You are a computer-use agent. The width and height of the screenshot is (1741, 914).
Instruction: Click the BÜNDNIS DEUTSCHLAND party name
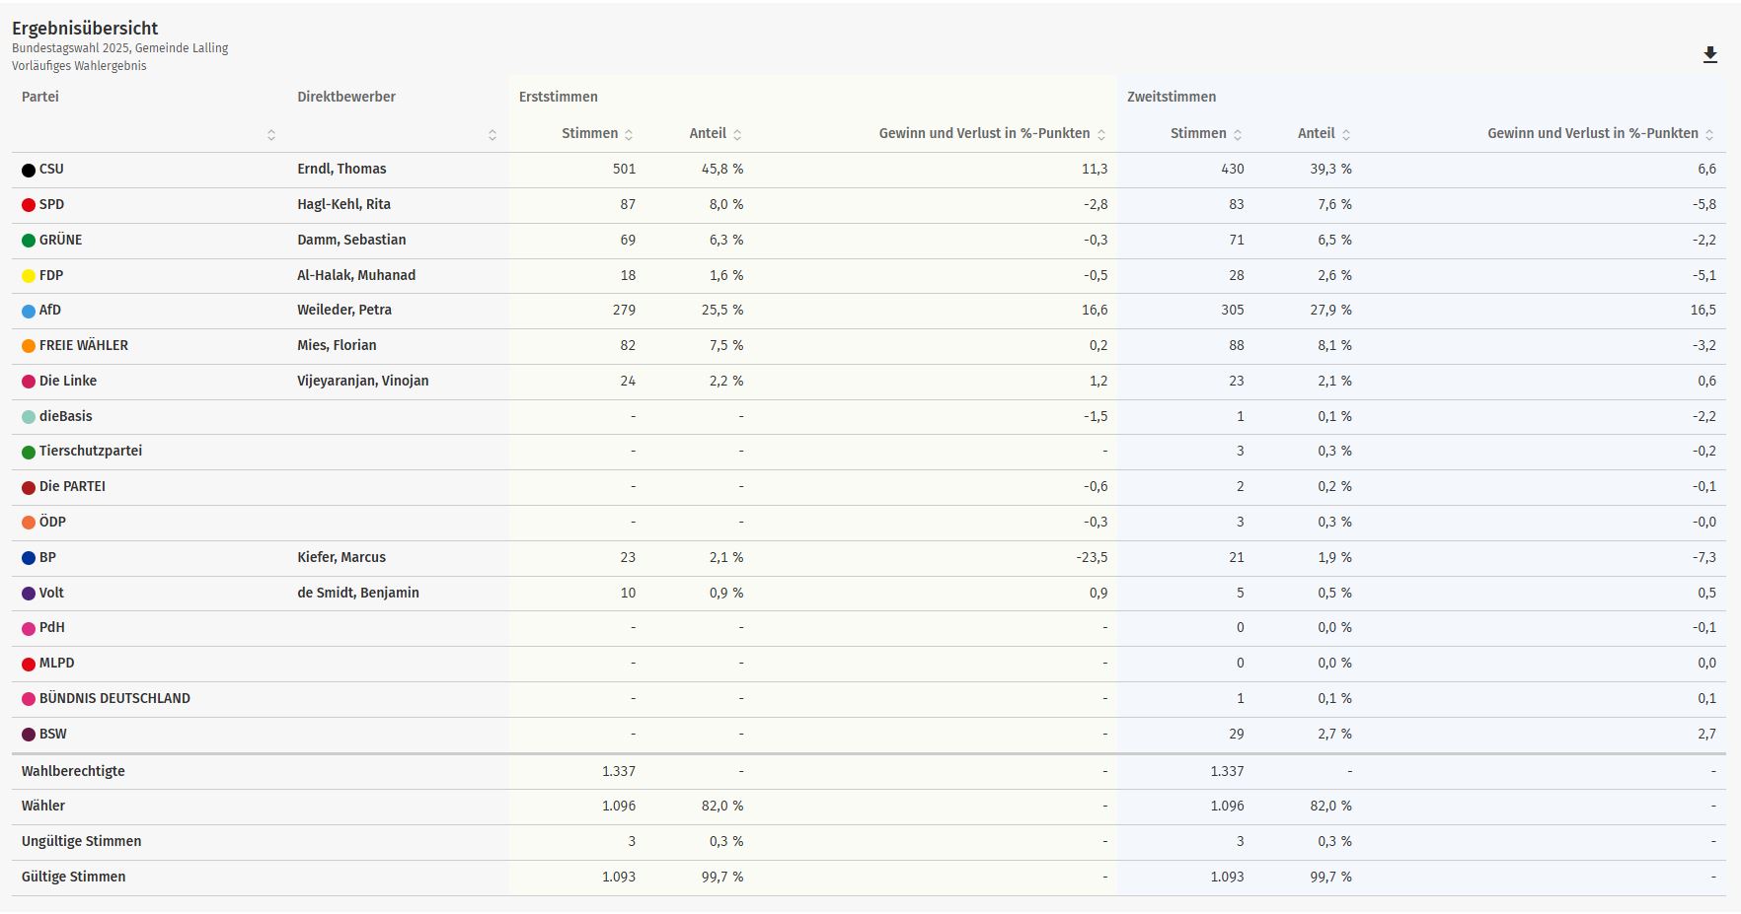[114, 698]
